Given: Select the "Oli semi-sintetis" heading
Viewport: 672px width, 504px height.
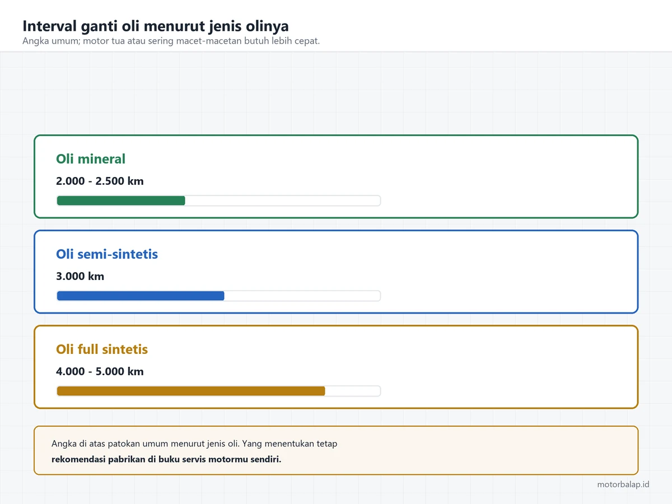Looking at the screenshot, I should click(107, 254).
